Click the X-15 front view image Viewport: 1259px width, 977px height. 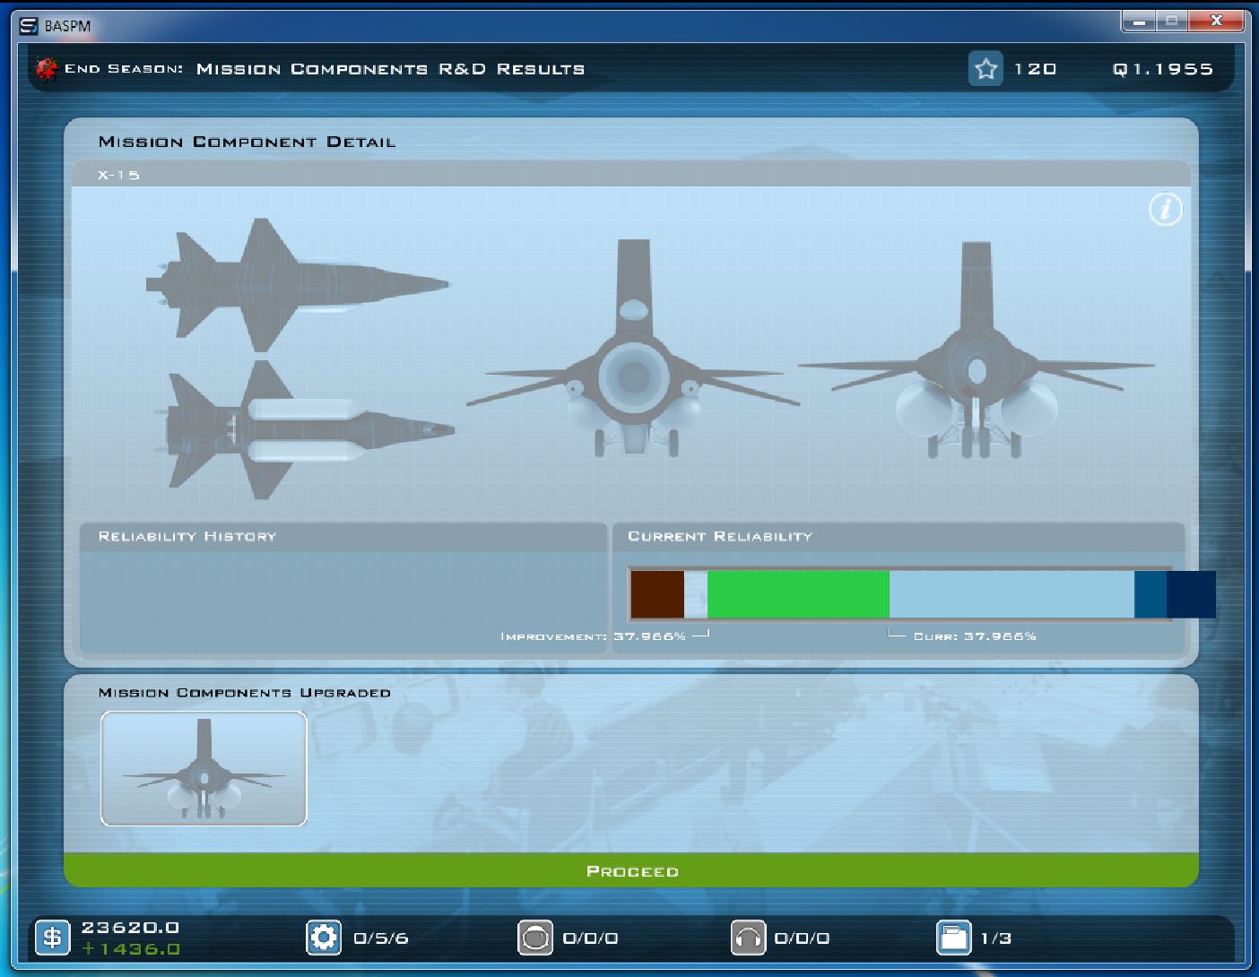click(976, 350)
